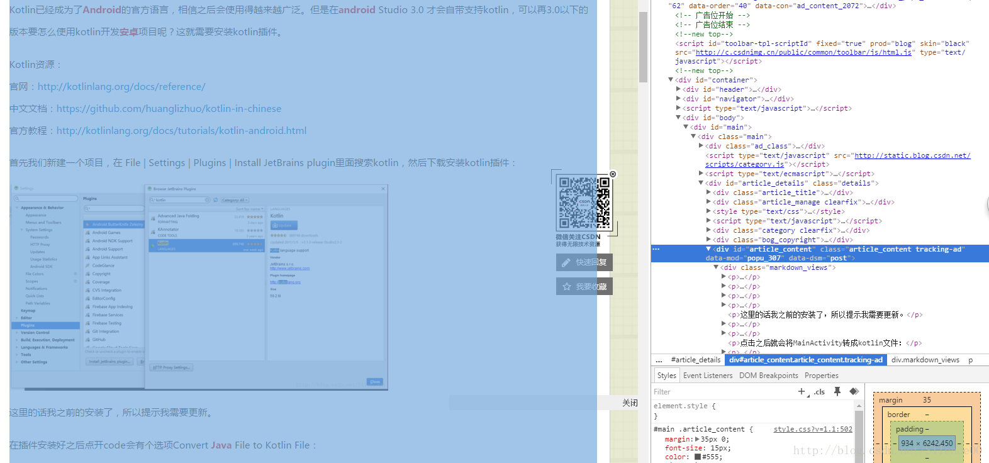The height and width of the screenshot is (463, 989).
Task: Click the breadcrumb ellipsis overflow
Action: [x=659, y=360]
